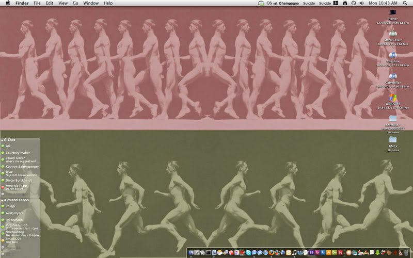413x258 pixels.
Task: Collapse the AIM and Yahoo group
Action: [3, 200]
